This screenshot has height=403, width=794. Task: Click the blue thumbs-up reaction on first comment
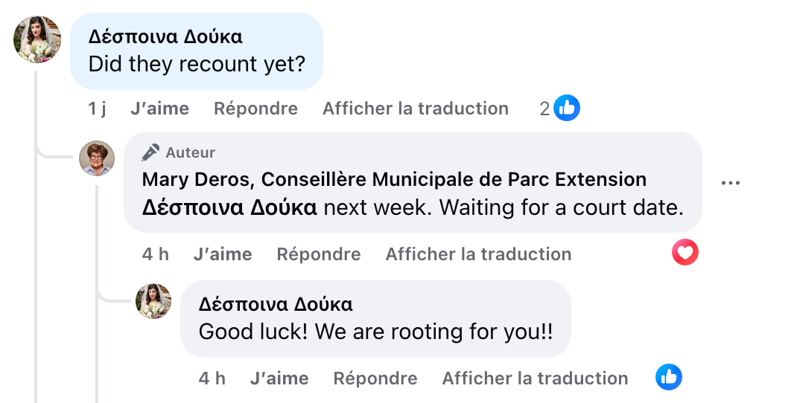pyautogui.click(x=567, y=109)
